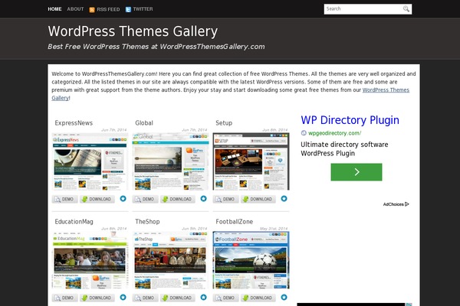This screenshot has width=460, height=306.
Task: Open the TWITTER link text
Action: click(x=143, y=9)
